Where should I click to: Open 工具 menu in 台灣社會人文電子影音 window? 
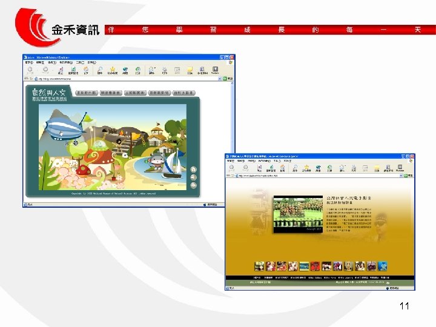point(277,161)
